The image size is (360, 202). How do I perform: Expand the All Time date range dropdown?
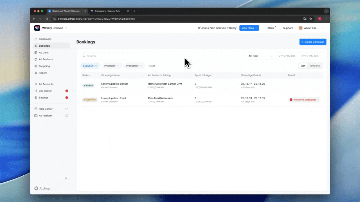(260, 56)
